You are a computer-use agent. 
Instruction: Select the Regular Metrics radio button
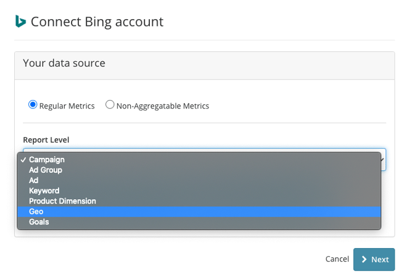pyautogui.click(x=33, y=105)
